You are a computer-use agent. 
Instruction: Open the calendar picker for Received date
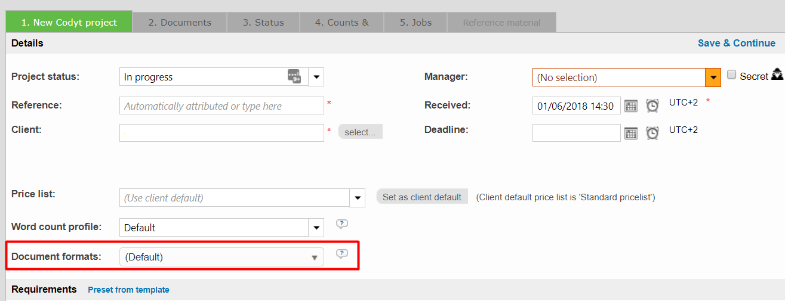tap(631, 106)
